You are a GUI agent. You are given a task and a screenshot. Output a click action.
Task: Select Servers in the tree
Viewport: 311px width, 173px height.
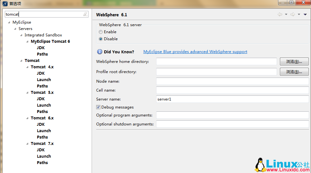25,29
